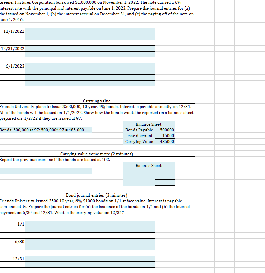Select 'Carrying value some more (2 minutes)' heading

97,154
